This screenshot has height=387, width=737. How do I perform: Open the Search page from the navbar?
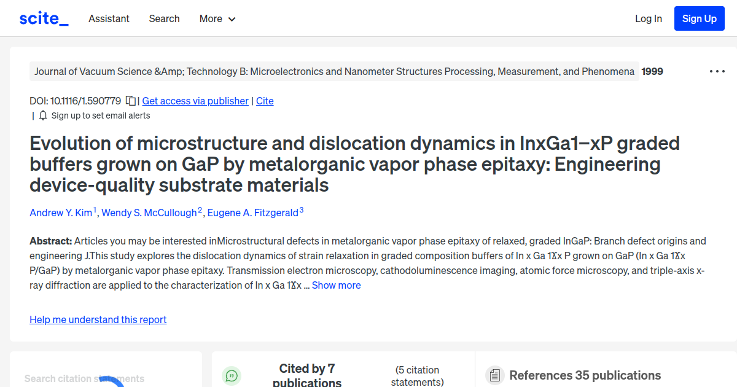[x=164, y=18]
